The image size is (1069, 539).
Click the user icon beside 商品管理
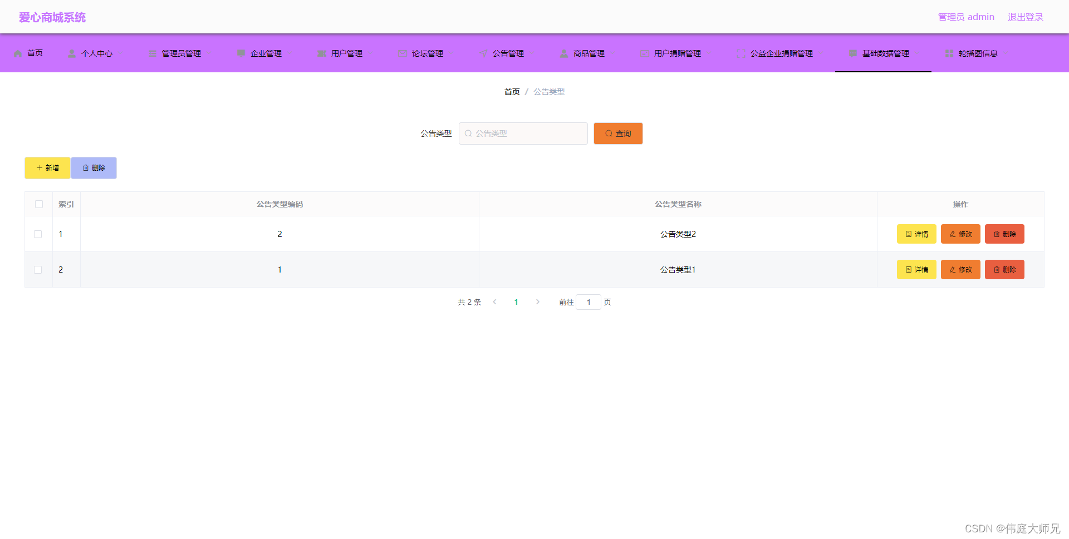tap(564, 53)
